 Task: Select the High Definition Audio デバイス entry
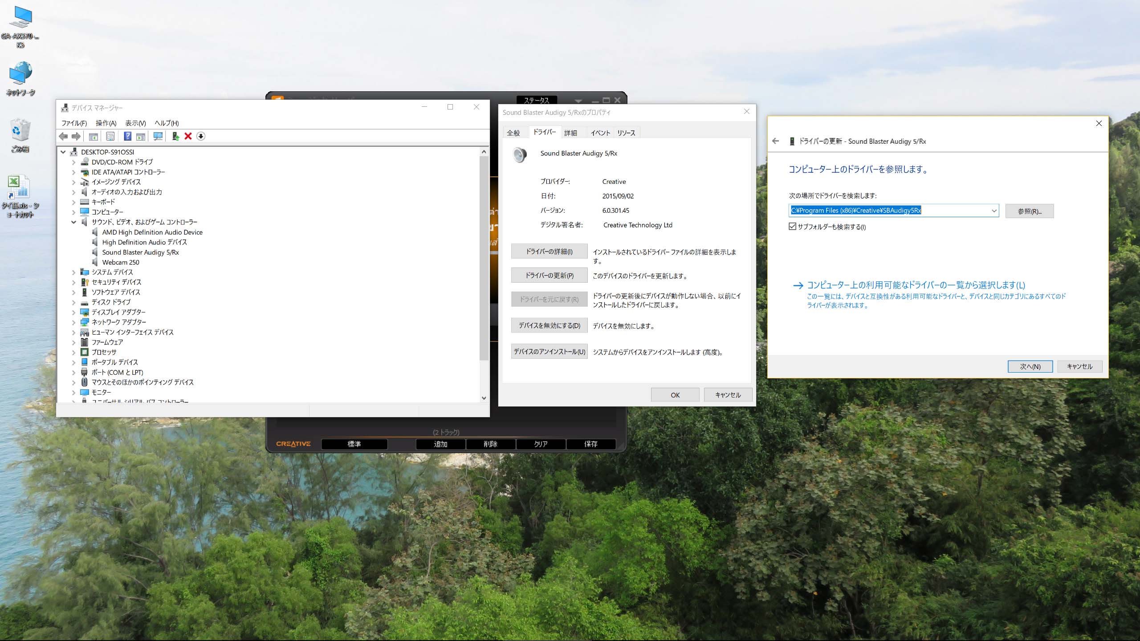coord(144,242)
